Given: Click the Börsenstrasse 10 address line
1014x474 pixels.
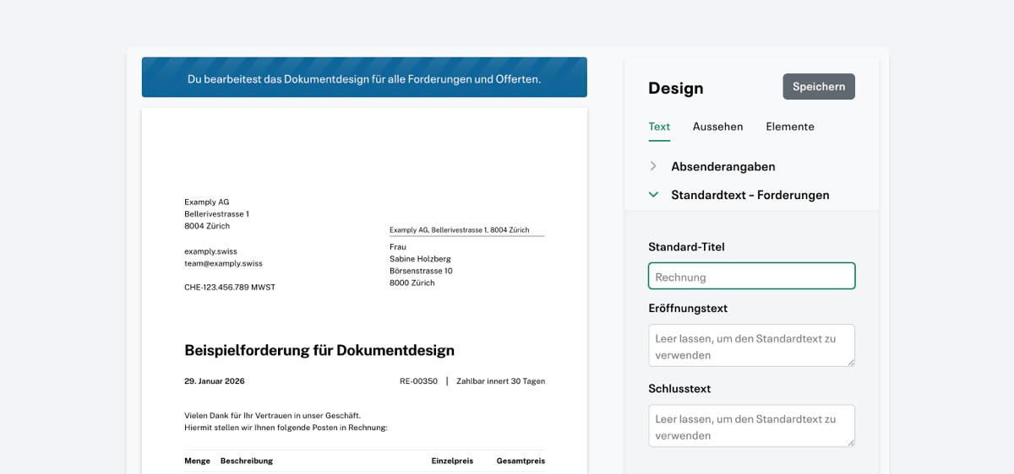Looking at the screenshot, I should click(421, 271).
